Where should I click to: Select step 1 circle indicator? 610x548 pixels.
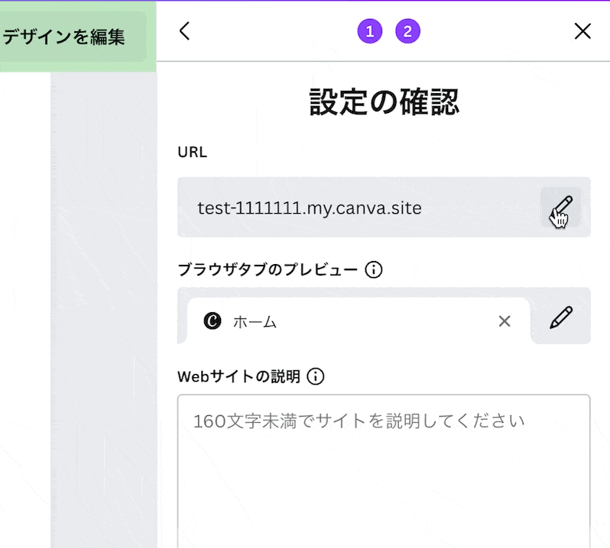click(x=369, y=31)
